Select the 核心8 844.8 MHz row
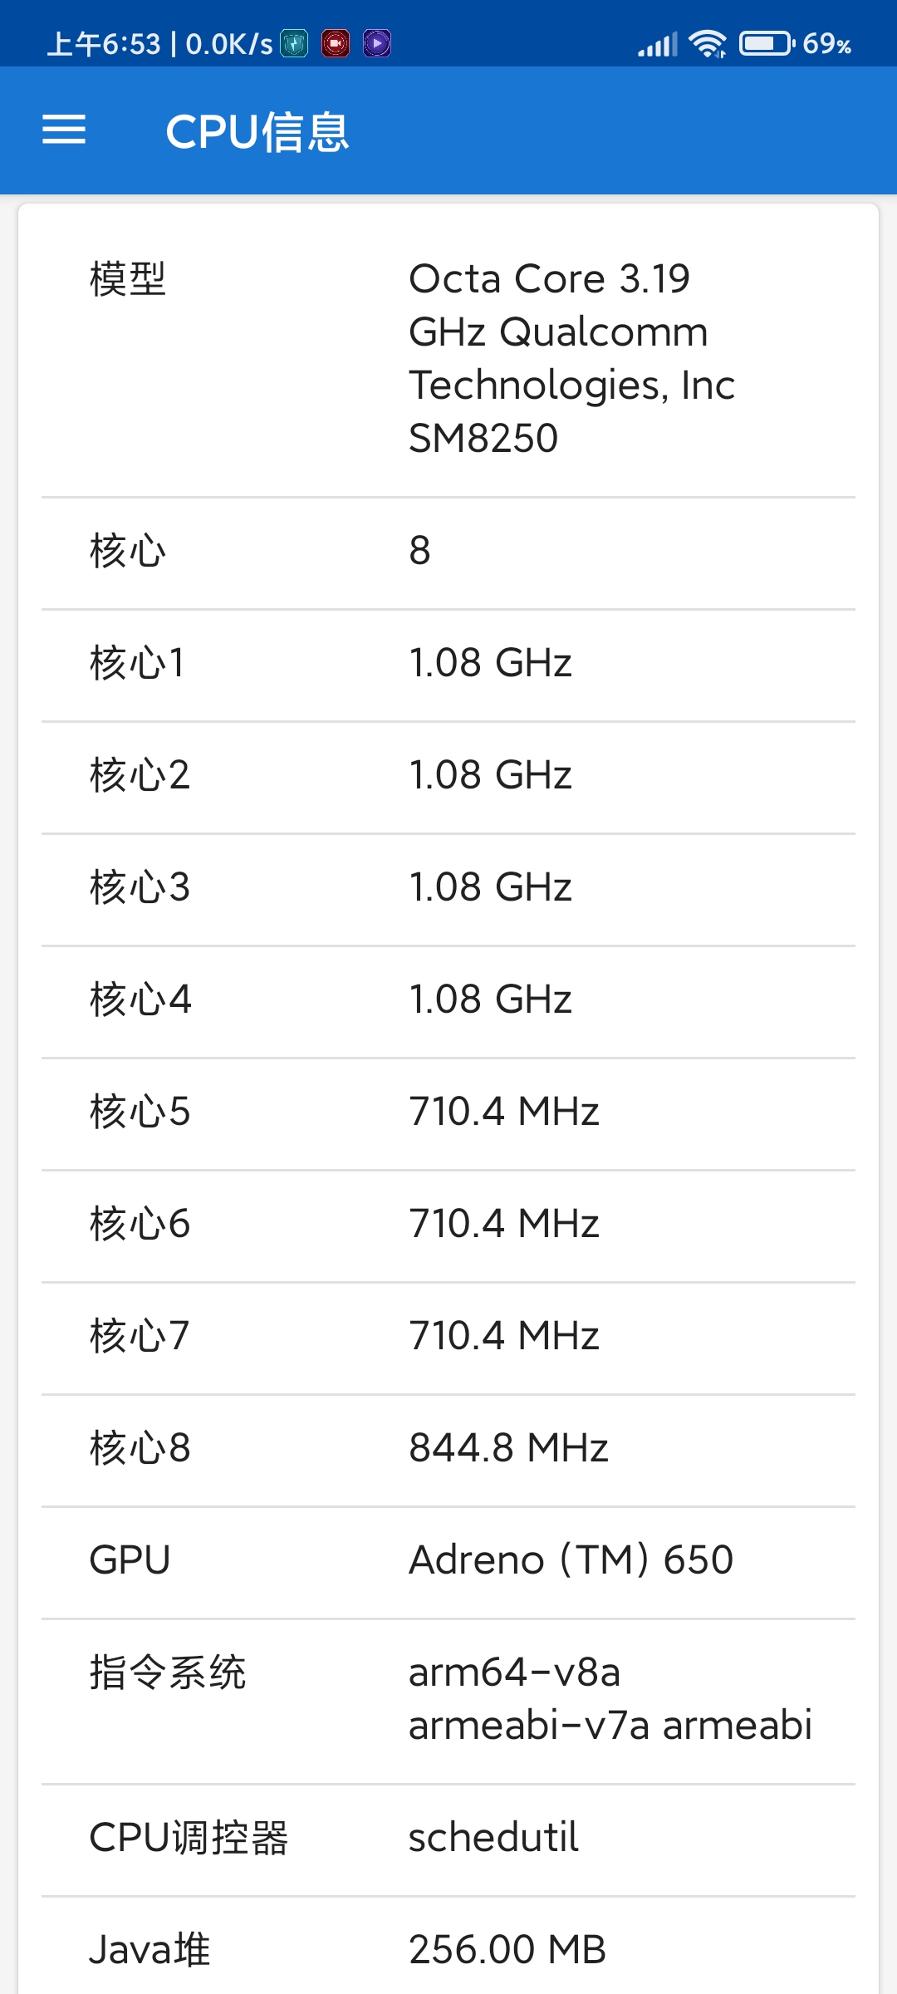 coord(448,1451)
